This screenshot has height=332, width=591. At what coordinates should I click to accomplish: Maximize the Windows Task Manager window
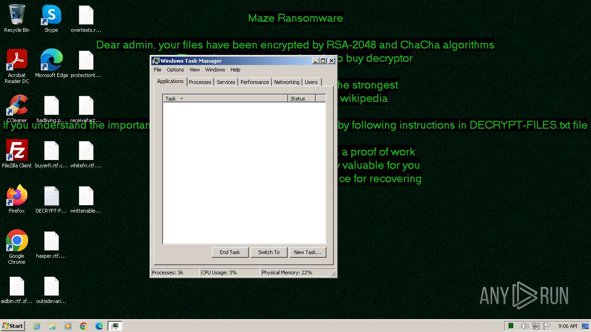(323, 61)
